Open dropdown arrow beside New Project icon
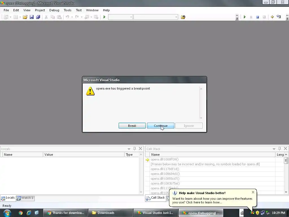This screenshot has height=217, width=289. [10, 17]
